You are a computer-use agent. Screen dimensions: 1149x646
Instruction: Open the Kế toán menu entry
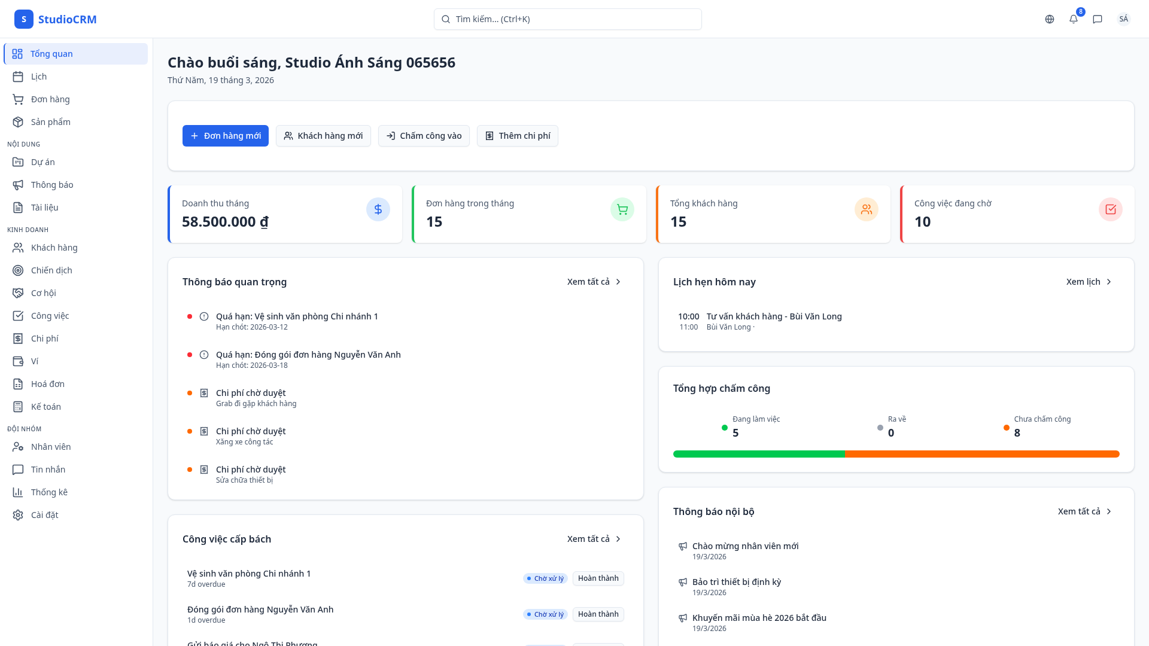[46, 406]
